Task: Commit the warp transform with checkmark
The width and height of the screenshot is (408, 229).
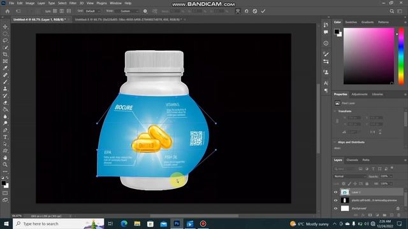Action: [263, 11]
